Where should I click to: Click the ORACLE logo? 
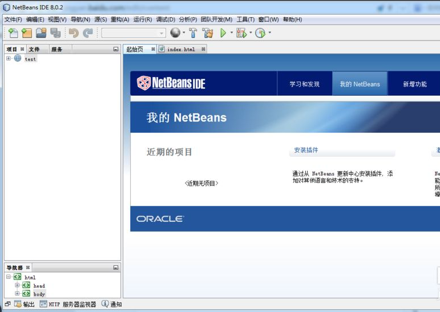(x=160, y=218)
